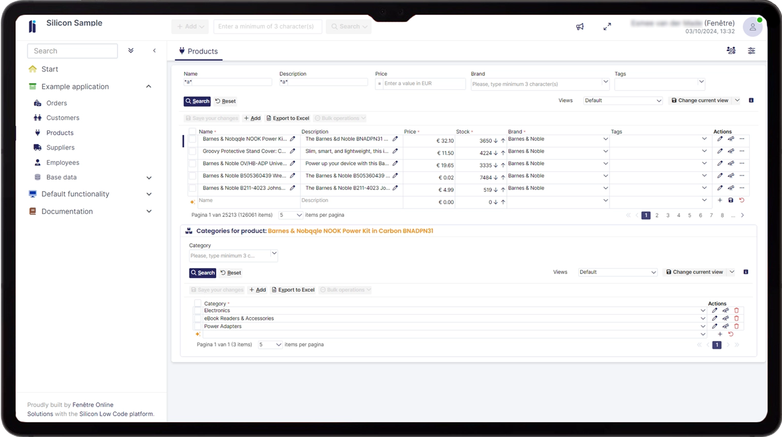Delete the Power Adapters category row

click(x=736, y=326)
